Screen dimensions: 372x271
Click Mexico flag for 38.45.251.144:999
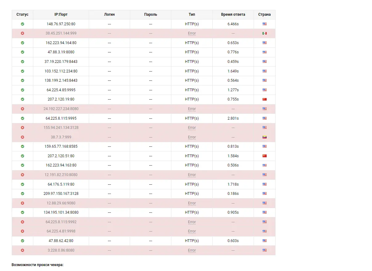pos(264,33)
